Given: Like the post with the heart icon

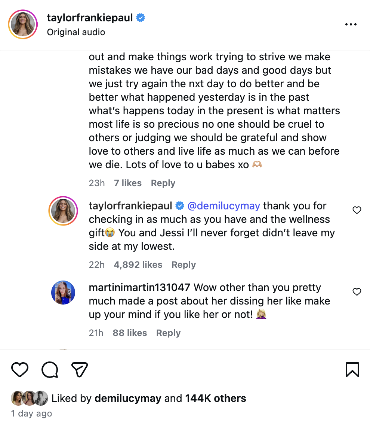Looking at the screenshot, I should click(20, 369).
